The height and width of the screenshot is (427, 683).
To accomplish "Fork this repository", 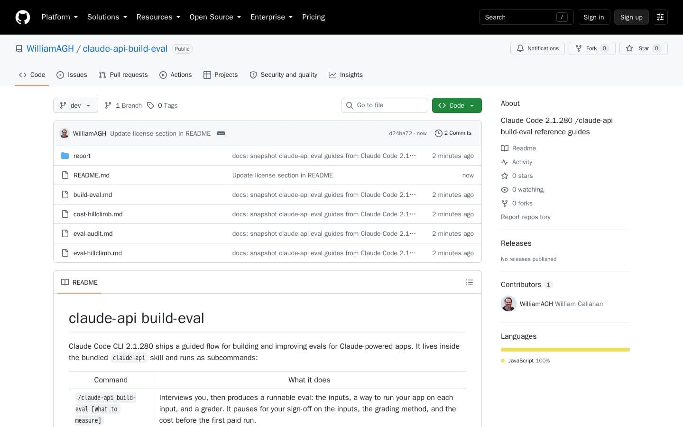I will (x=592, y=48).
